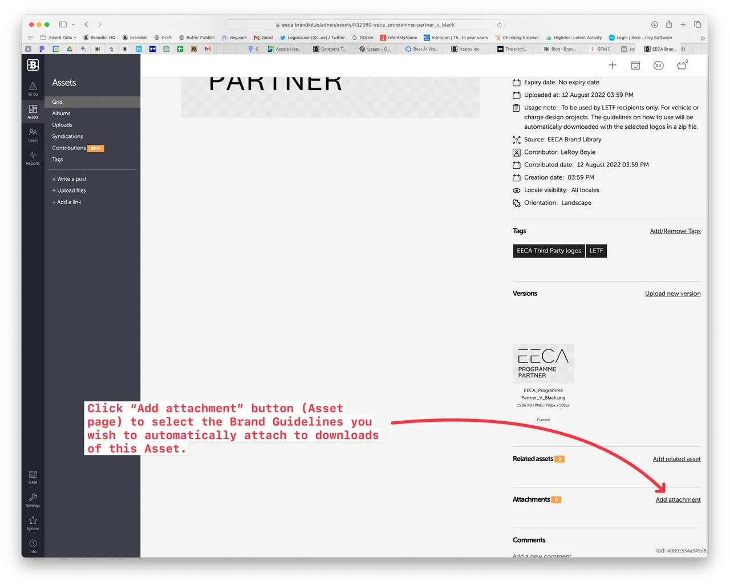
Task: Click the Orientation: Landscape icon
Action: [x=517, y=203]
